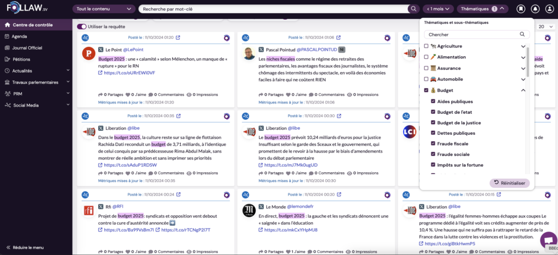Open the bookmarks icon in header
This screenshot has height=255, width=558.
(521, 9)
